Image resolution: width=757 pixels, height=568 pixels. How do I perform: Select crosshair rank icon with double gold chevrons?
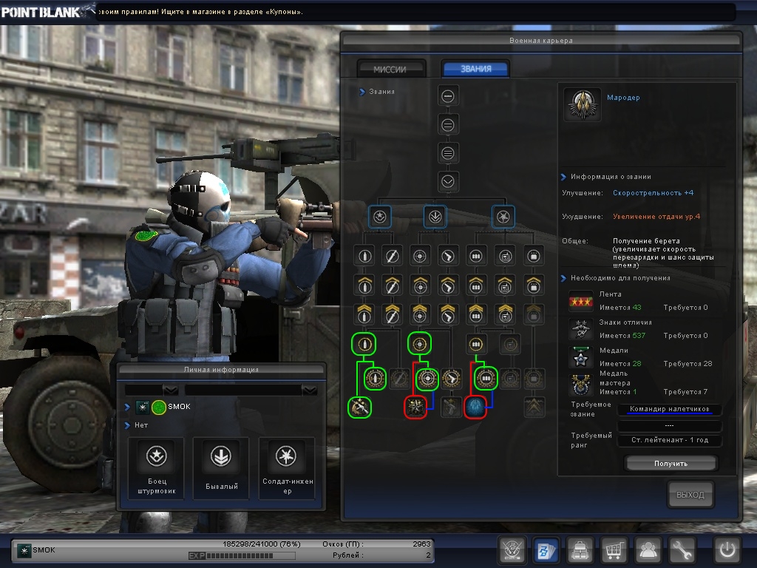click(420, 314)
